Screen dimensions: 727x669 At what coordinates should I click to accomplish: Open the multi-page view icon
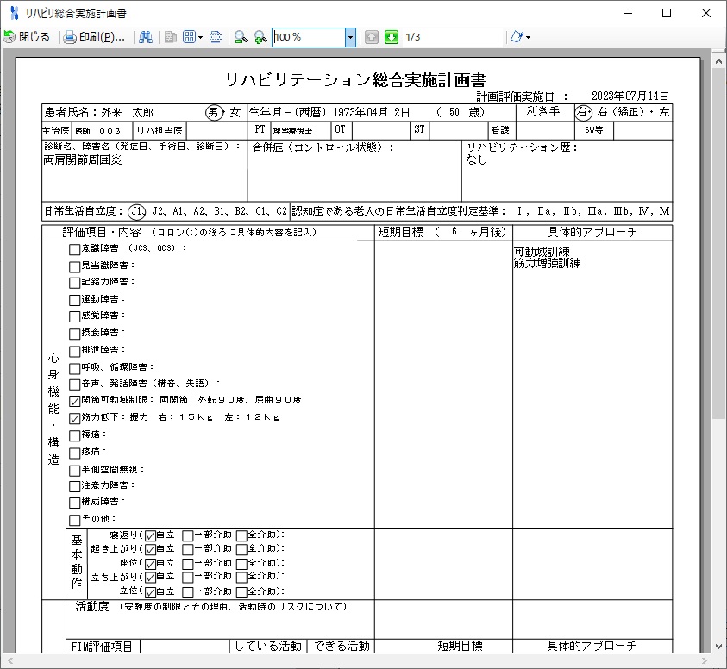pos(189,37)
